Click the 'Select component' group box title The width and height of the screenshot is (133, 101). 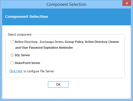click(x=20, y=35)
